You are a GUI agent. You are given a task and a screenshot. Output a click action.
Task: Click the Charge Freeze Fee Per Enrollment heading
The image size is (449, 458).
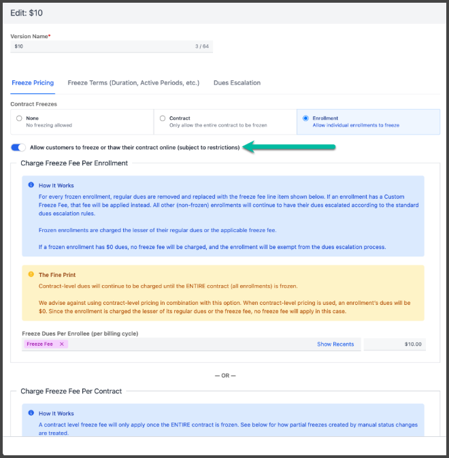(74, 163)
